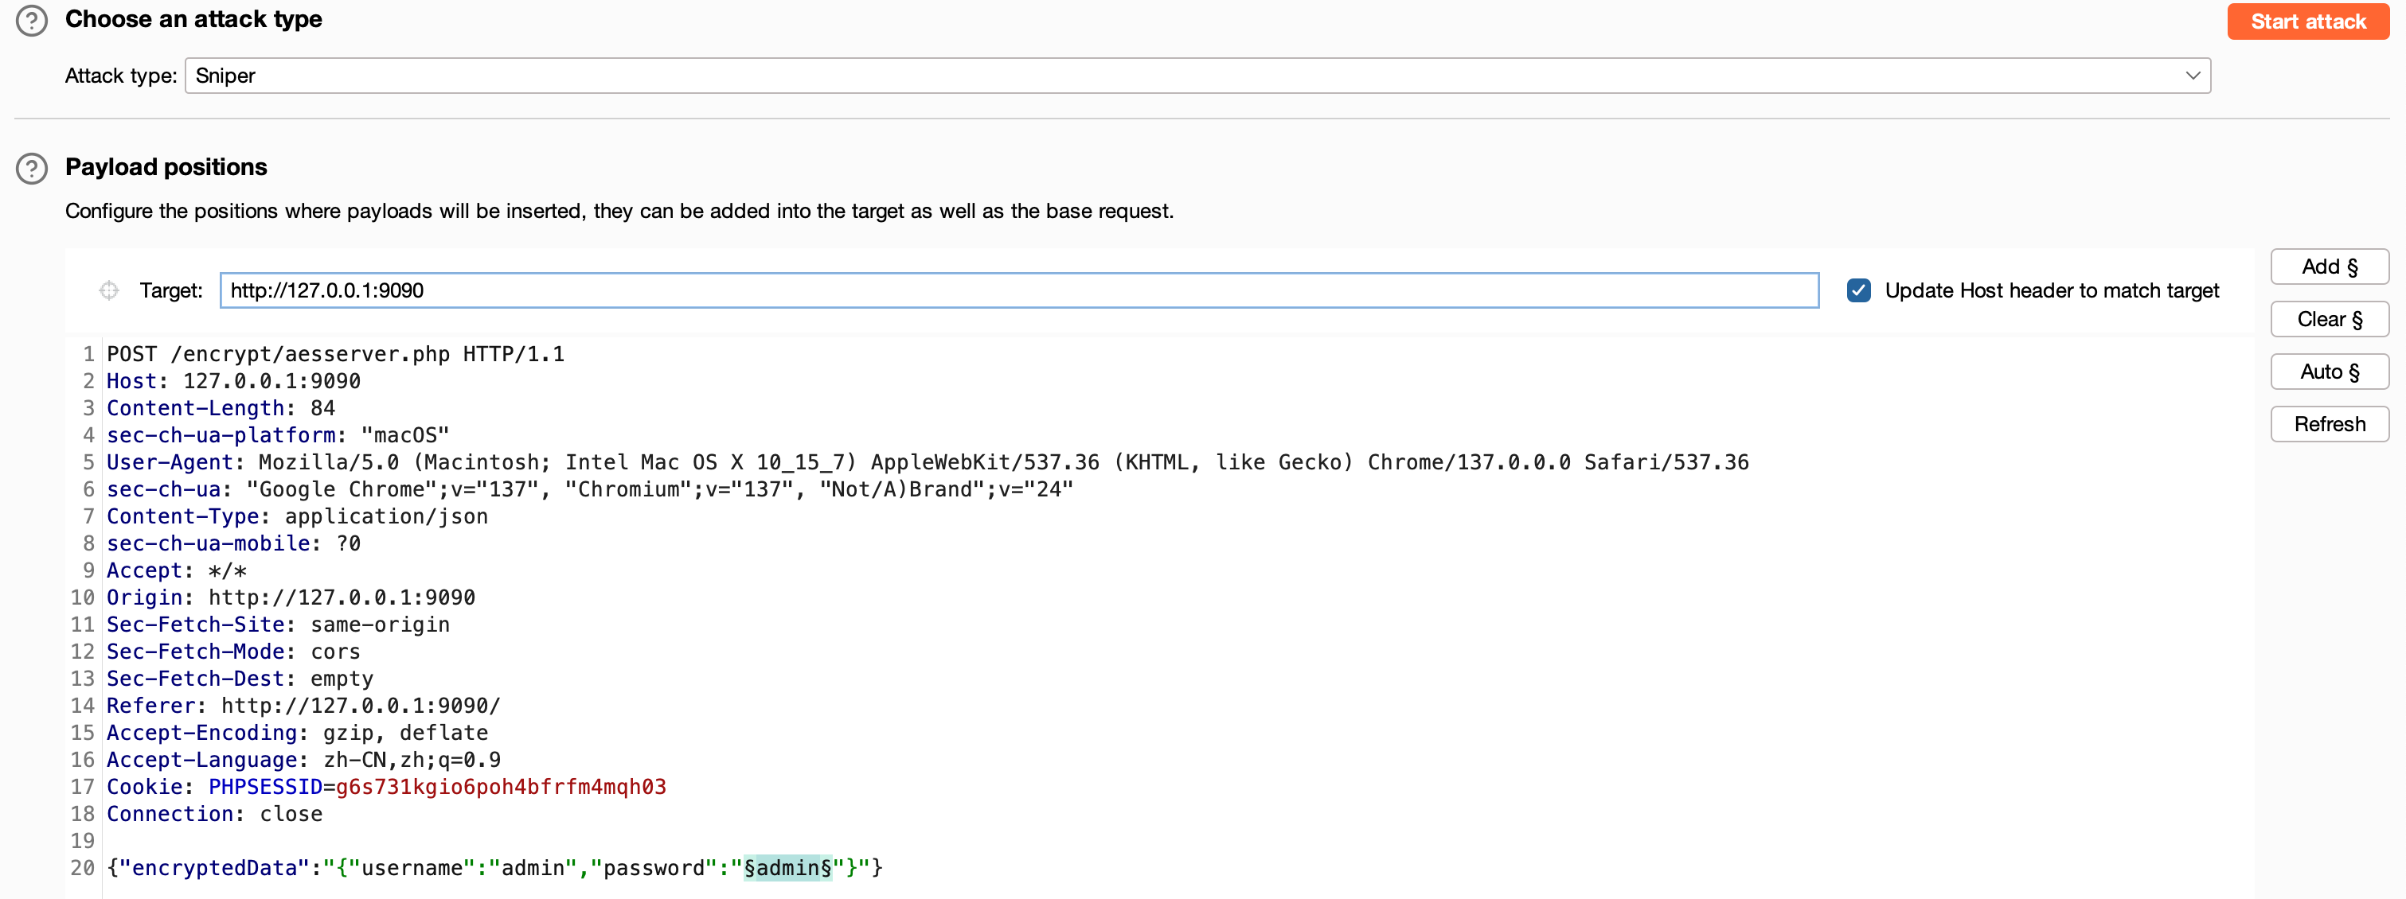Click the Sec-Fetch-Dest: empty line

pyautogui.click(x=240, y=679)
